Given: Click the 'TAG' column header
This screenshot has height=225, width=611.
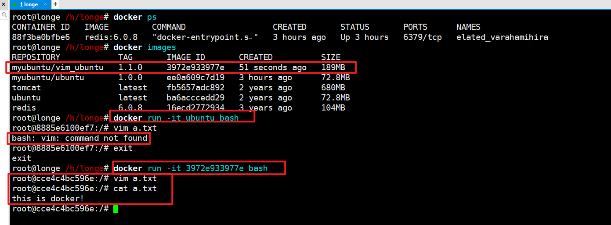Looking at the screenshot, I should pyautogui.click(x=125, y=57).
